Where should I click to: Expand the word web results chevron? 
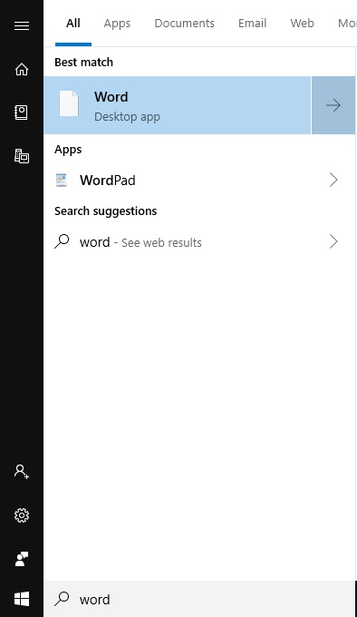click(x=333, y=241)
